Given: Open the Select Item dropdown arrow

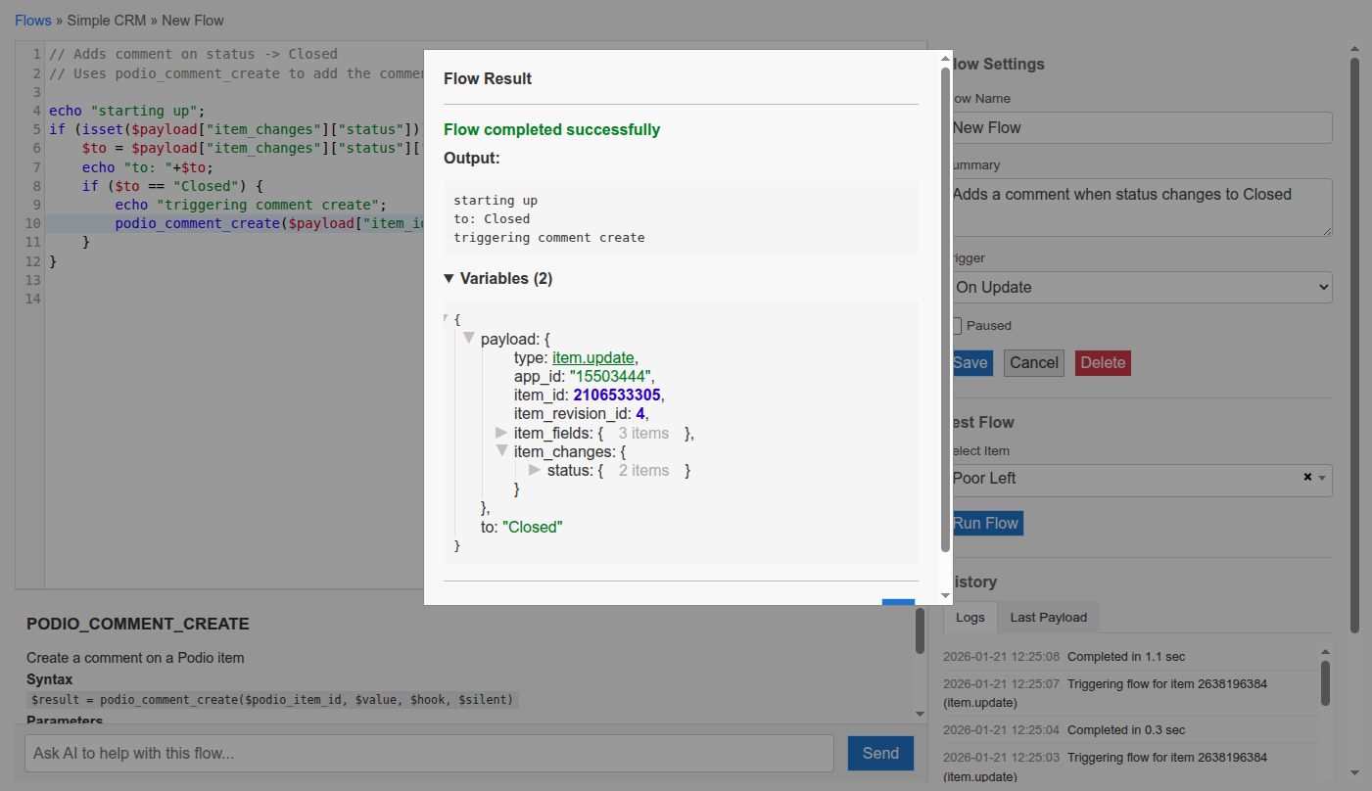Looking at the screenshot, I should 1322,479.
